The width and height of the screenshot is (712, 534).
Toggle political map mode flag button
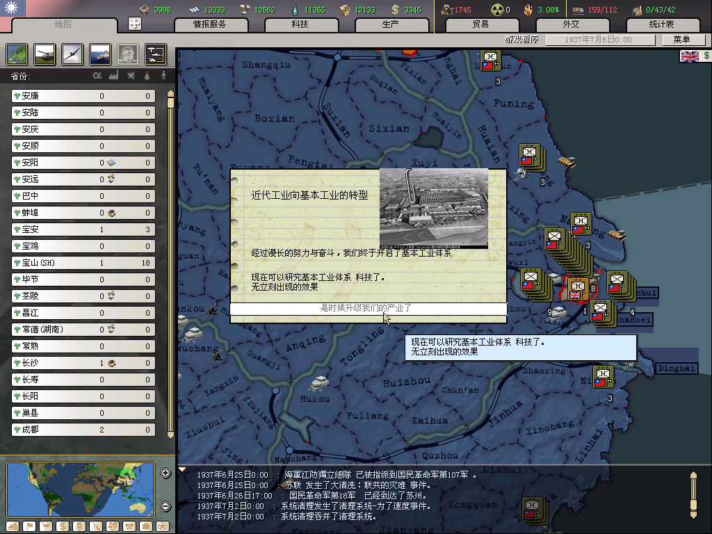pos(29,526)
